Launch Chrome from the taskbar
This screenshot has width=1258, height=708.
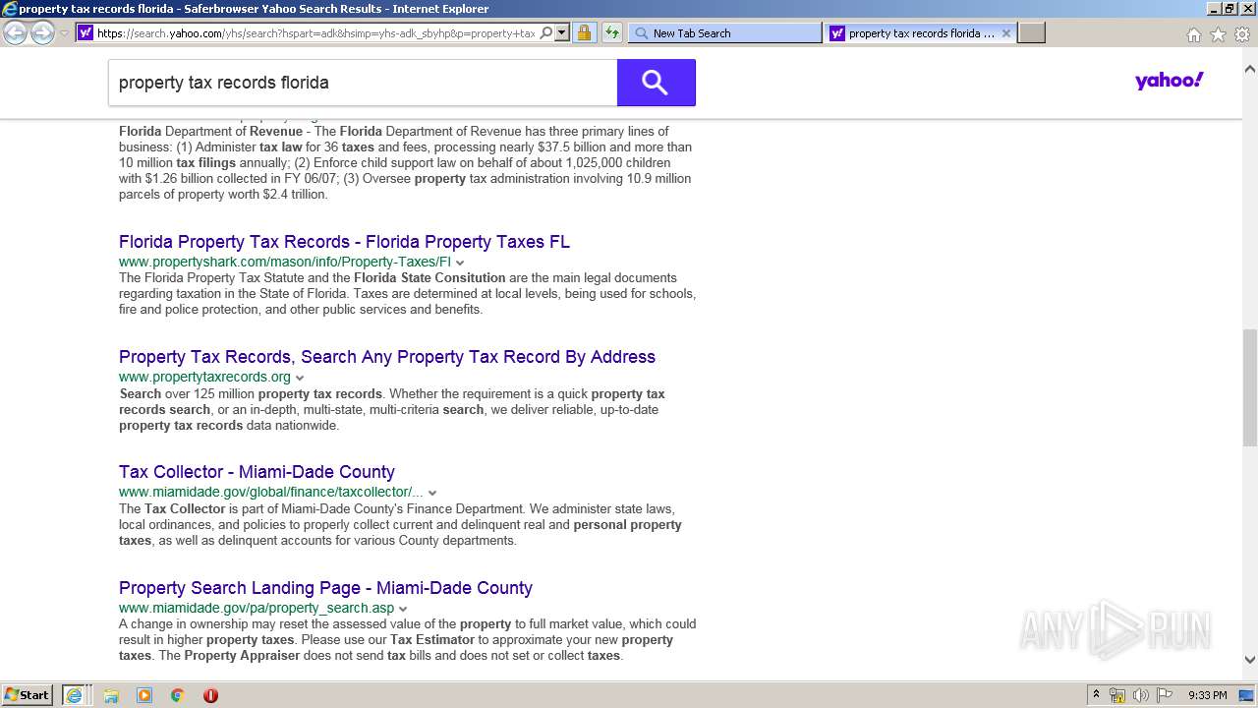pos(177,695)
